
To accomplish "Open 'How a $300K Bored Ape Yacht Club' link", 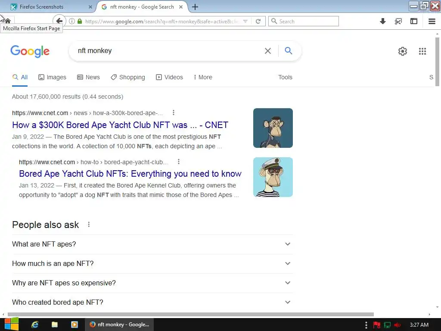I will click(x=120, y=125).
